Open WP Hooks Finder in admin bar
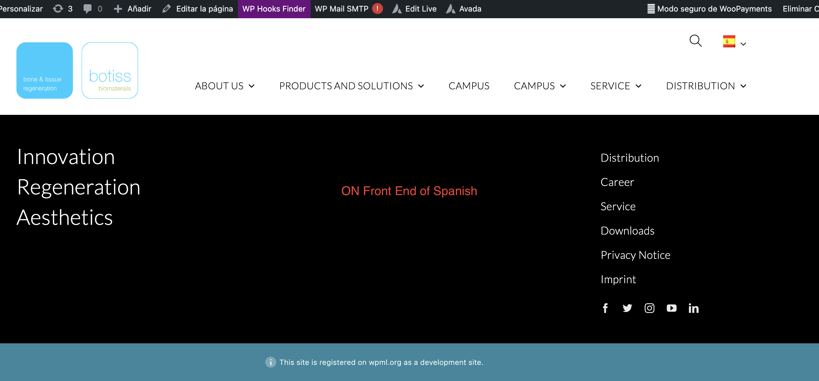819x381 pixels. tap(274, 9)
